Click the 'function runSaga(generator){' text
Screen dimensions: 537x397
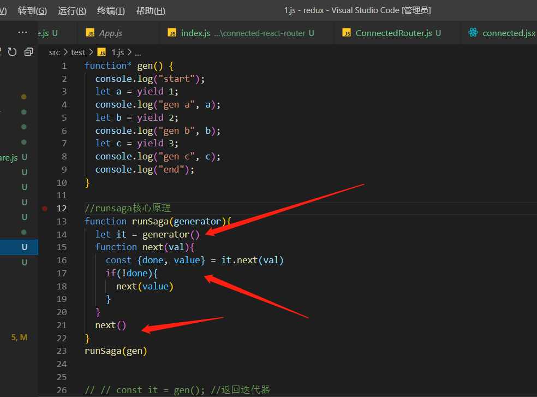[158, 222]
